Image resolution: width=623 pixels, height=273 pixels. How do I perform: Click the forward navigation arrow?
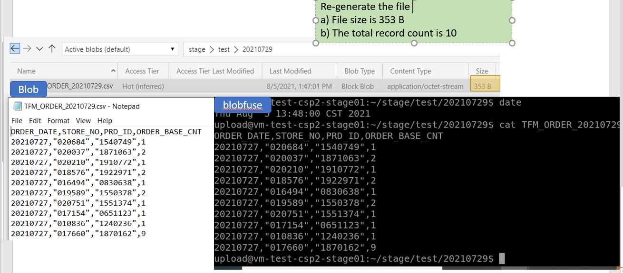click(27, 49)
